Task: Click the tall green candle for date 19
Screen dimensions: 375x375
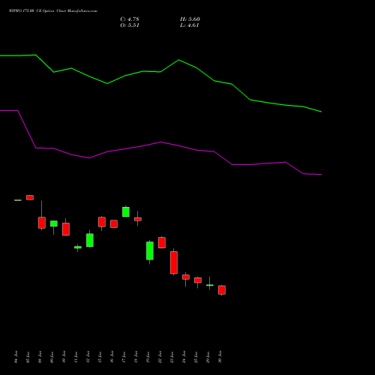Action: pyautogui.click(x=150, y=250)
